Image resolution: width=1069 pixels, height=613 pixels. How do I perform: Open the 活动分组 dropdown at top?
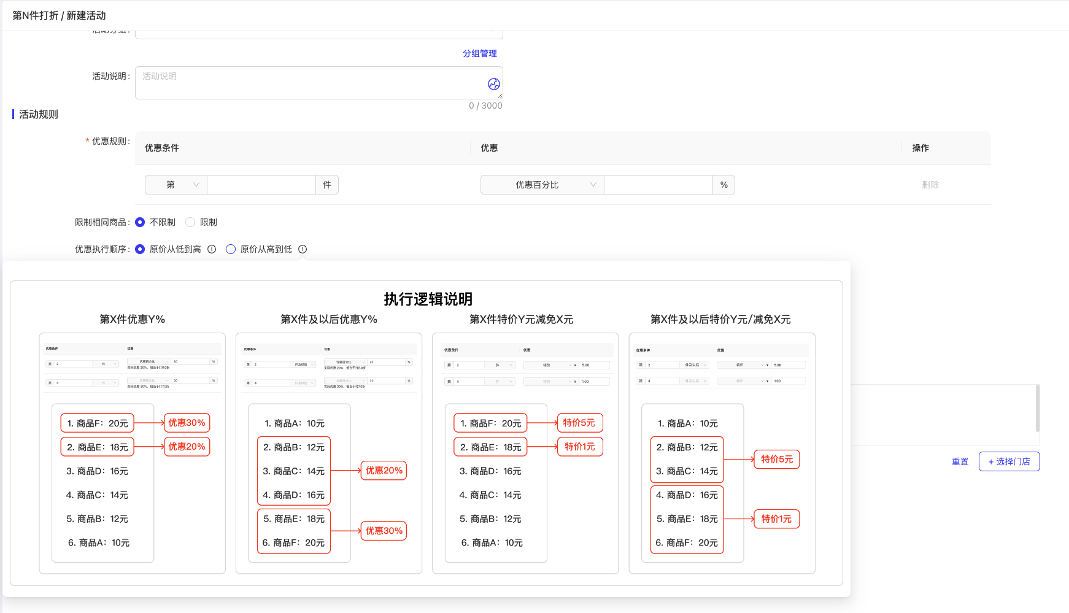[x=318, y=33]
